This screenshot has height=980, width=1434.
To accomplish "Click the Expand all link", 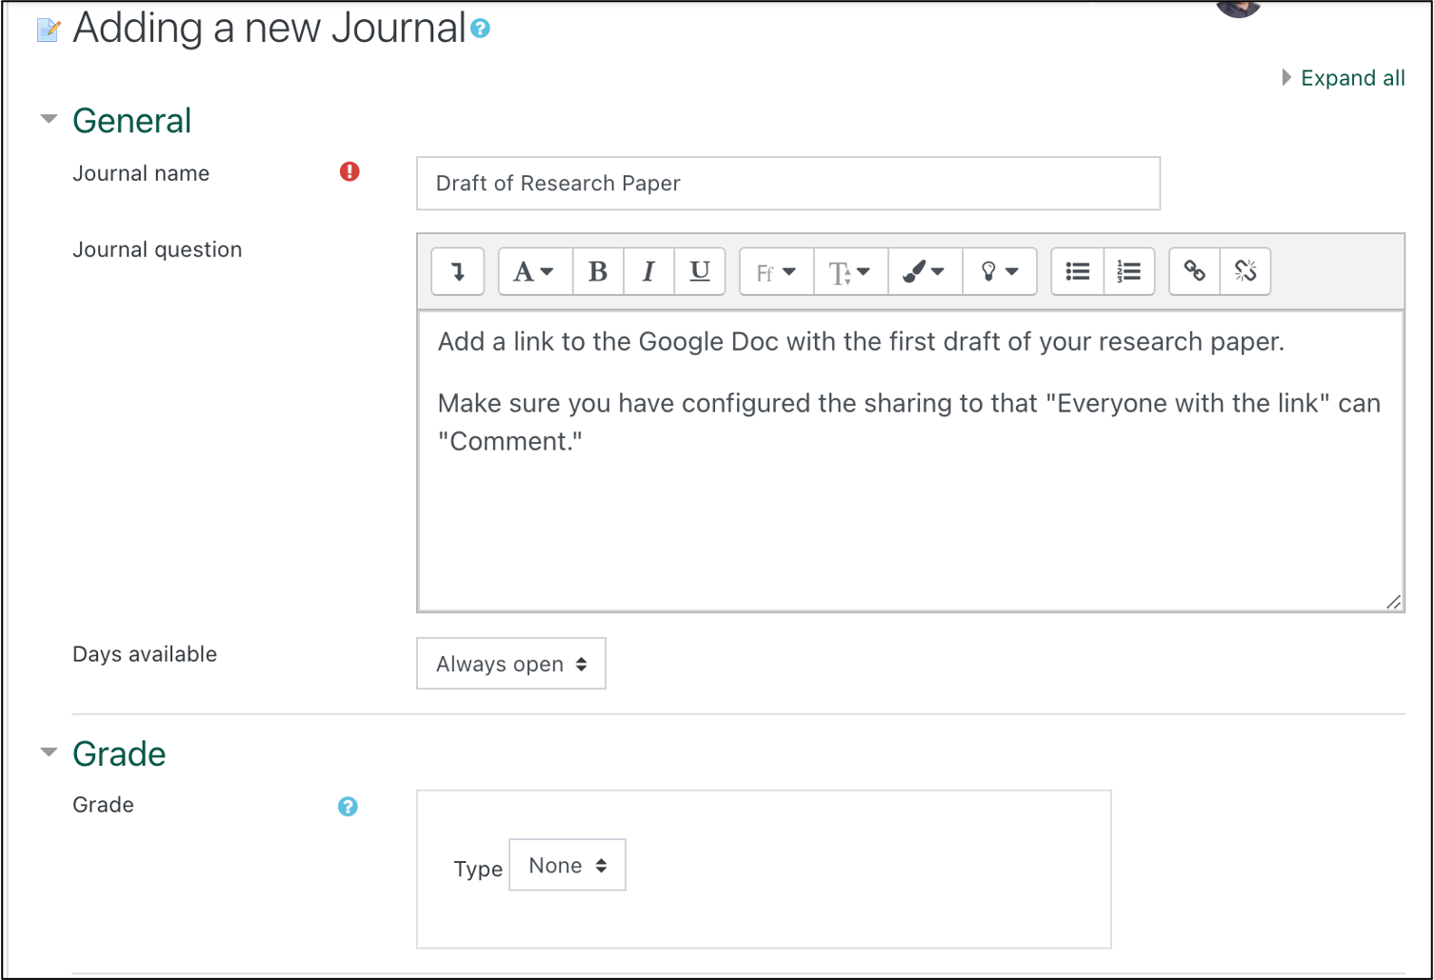I will click(x=1352, y=77).
